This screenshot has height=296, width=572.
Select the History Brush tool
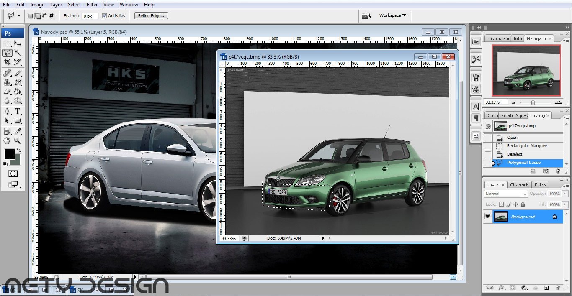point(18,82)
